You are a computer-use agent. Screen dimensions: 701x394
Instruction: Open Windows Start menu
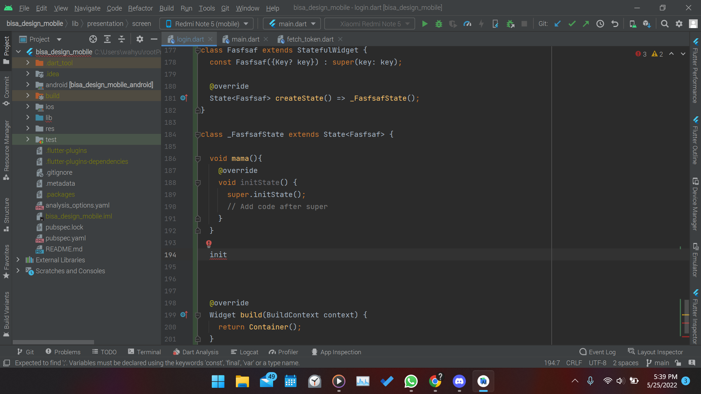(x=218, y=382)
